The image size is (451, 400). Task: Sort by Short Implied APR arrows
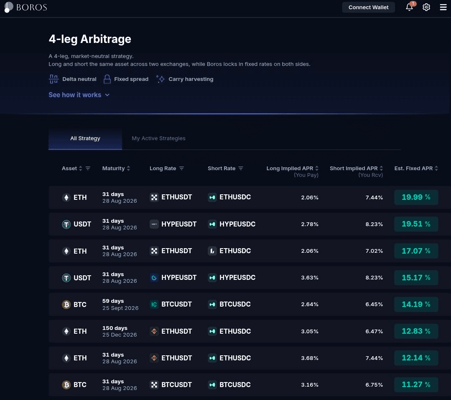coord(381,169)
